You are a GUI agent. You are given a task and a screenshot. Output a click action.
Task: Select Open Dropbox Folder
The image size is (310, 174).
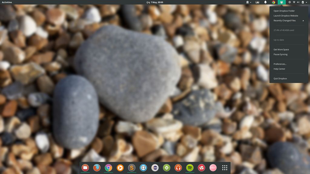(x=284, y=11)
